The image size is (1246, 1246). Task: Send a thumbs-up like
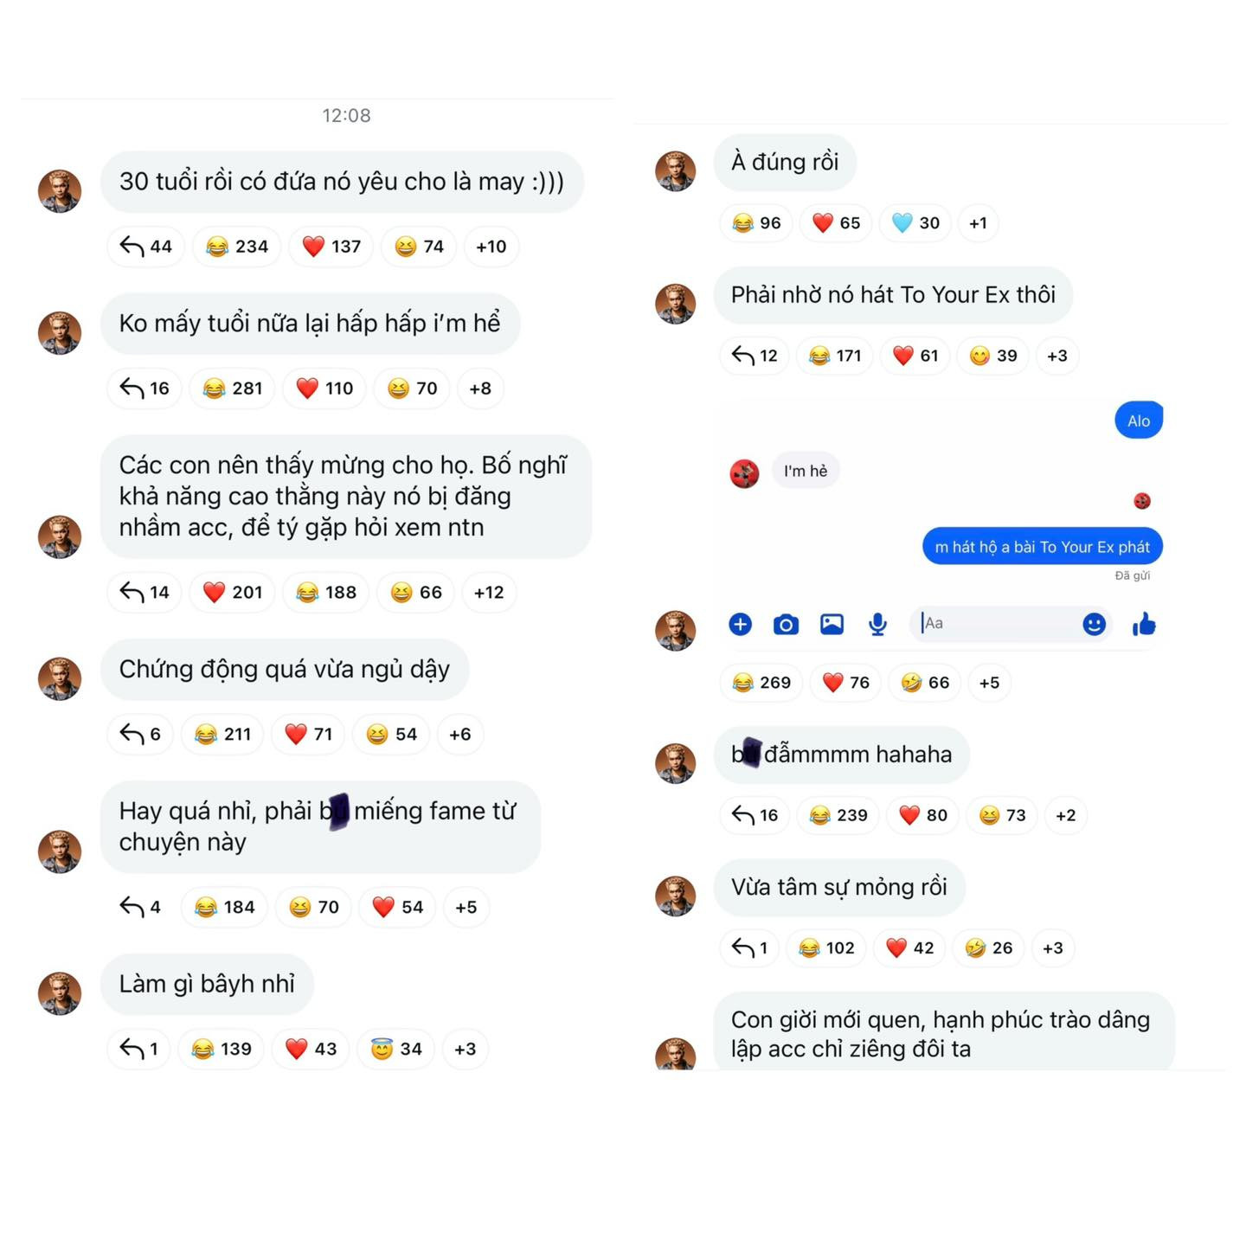point(1144,624)
